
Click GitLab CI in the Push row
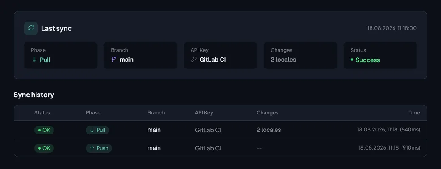click(208, 148)
